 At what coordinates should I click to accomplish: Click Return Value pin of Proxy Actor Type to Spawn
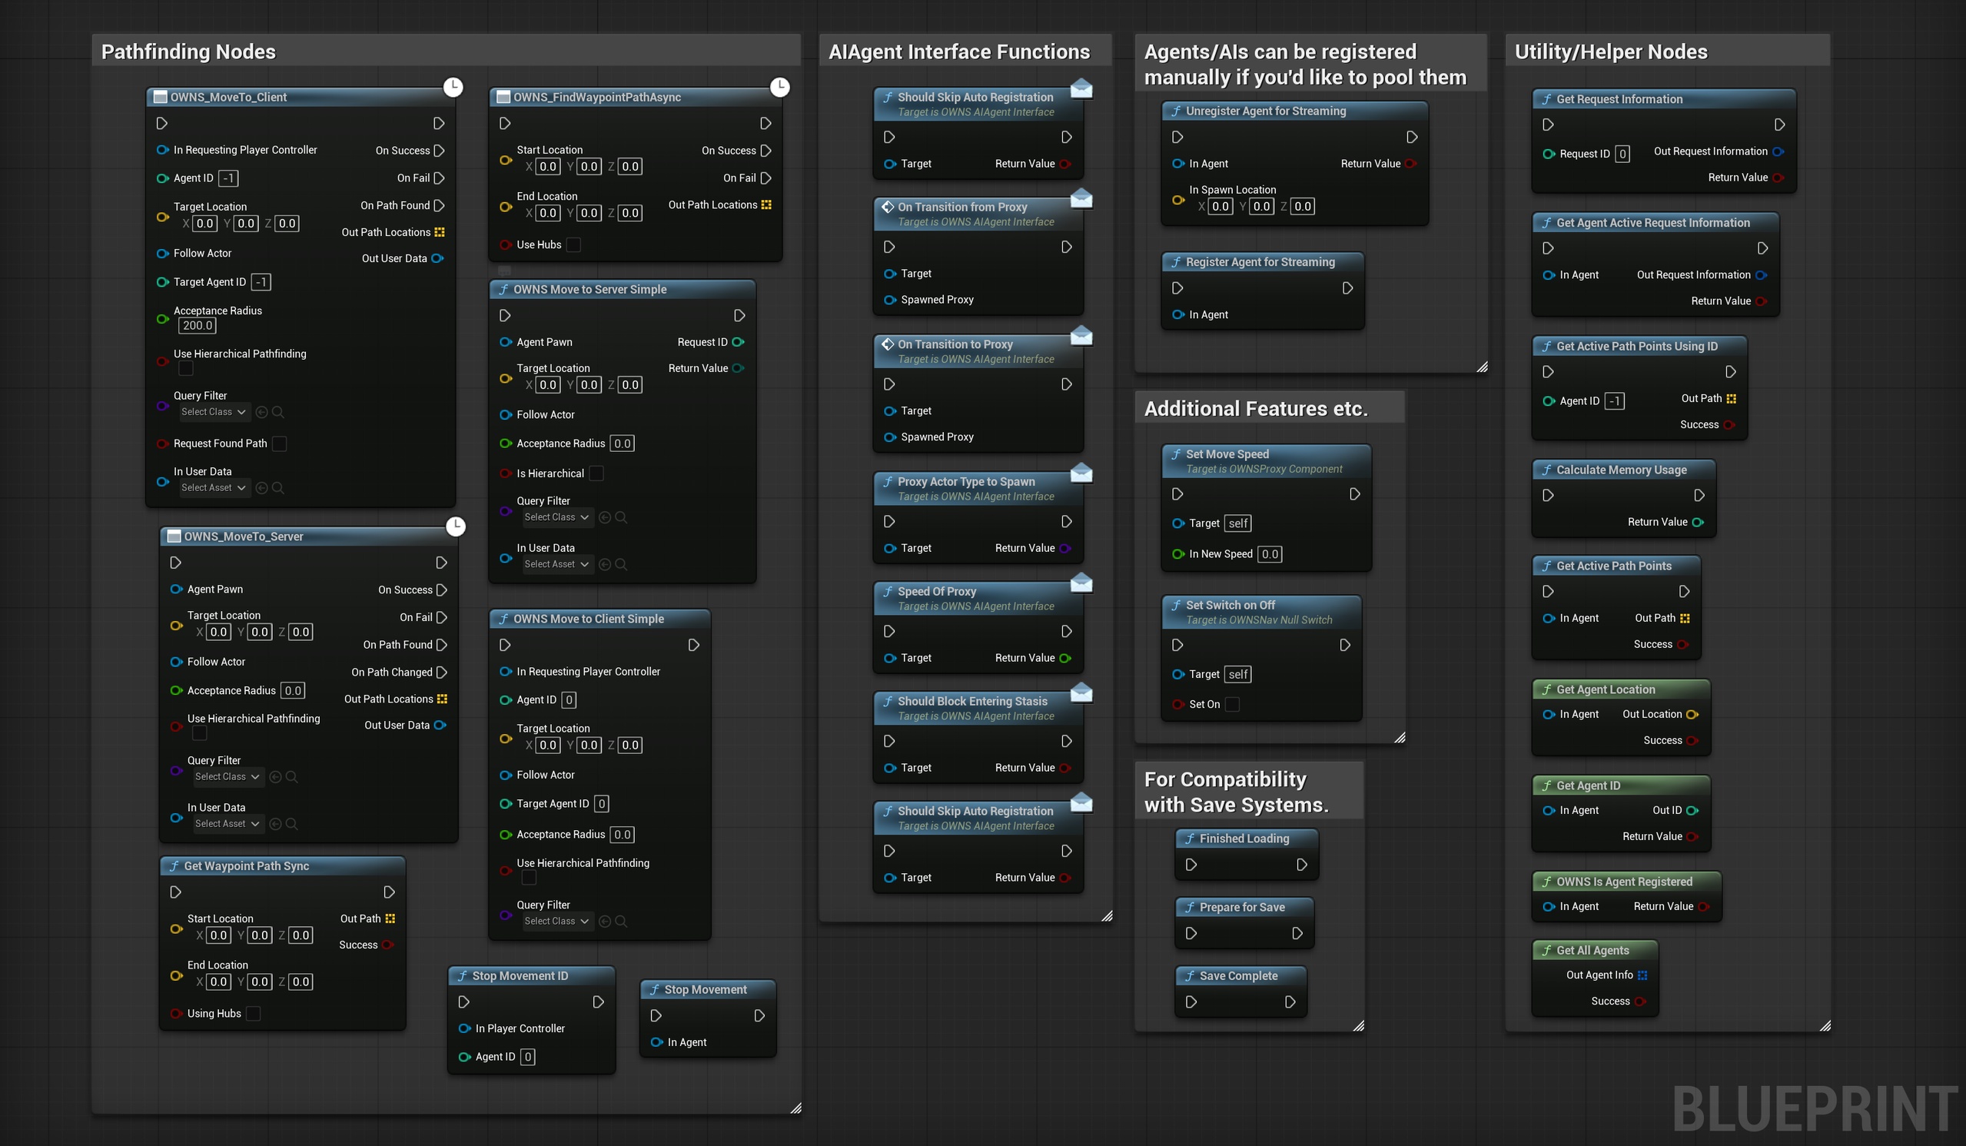(x=1065, y=549)
